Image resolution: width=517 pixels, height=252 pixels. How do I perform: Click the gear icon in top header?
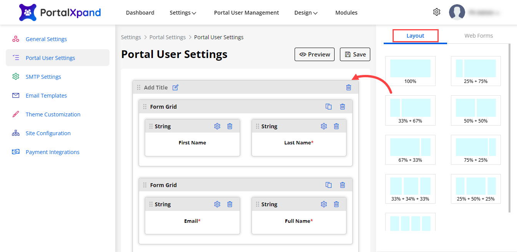436,12
